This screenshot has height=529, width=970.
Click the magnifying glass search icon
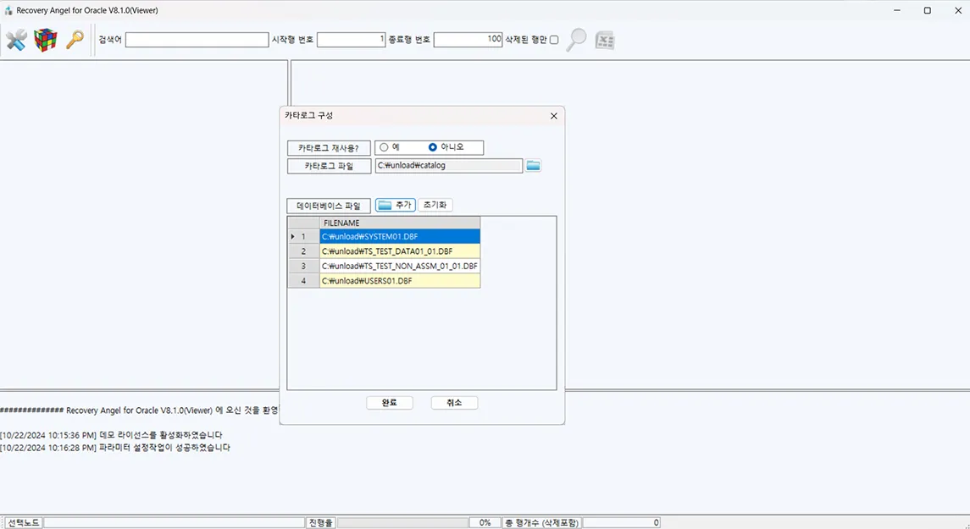click(x=576, y=40)
